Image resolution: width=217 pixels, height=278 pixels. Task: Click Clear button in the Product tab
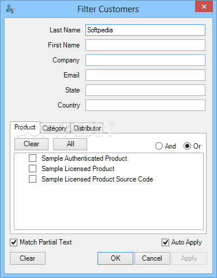click(31, 144)
